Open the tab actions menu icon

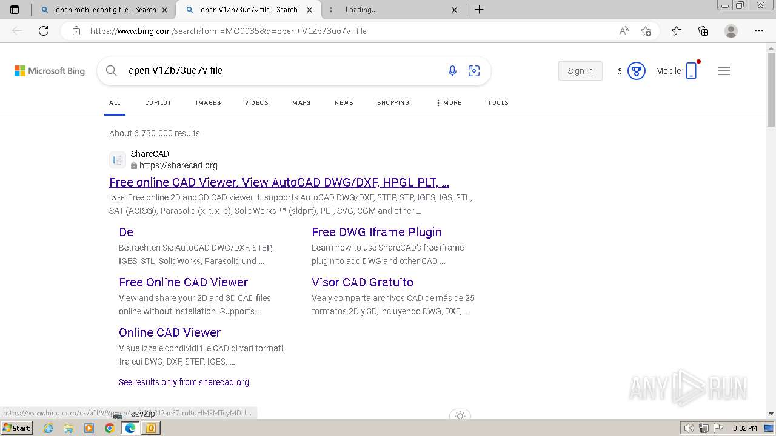15,10
